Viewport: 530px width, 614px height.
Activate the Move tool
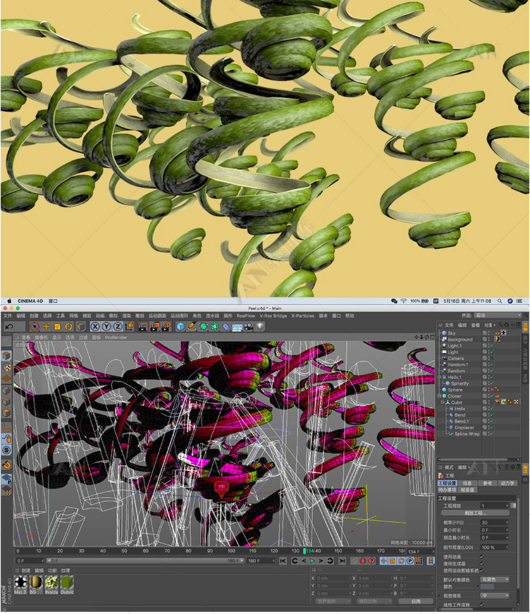pos(46,326)
